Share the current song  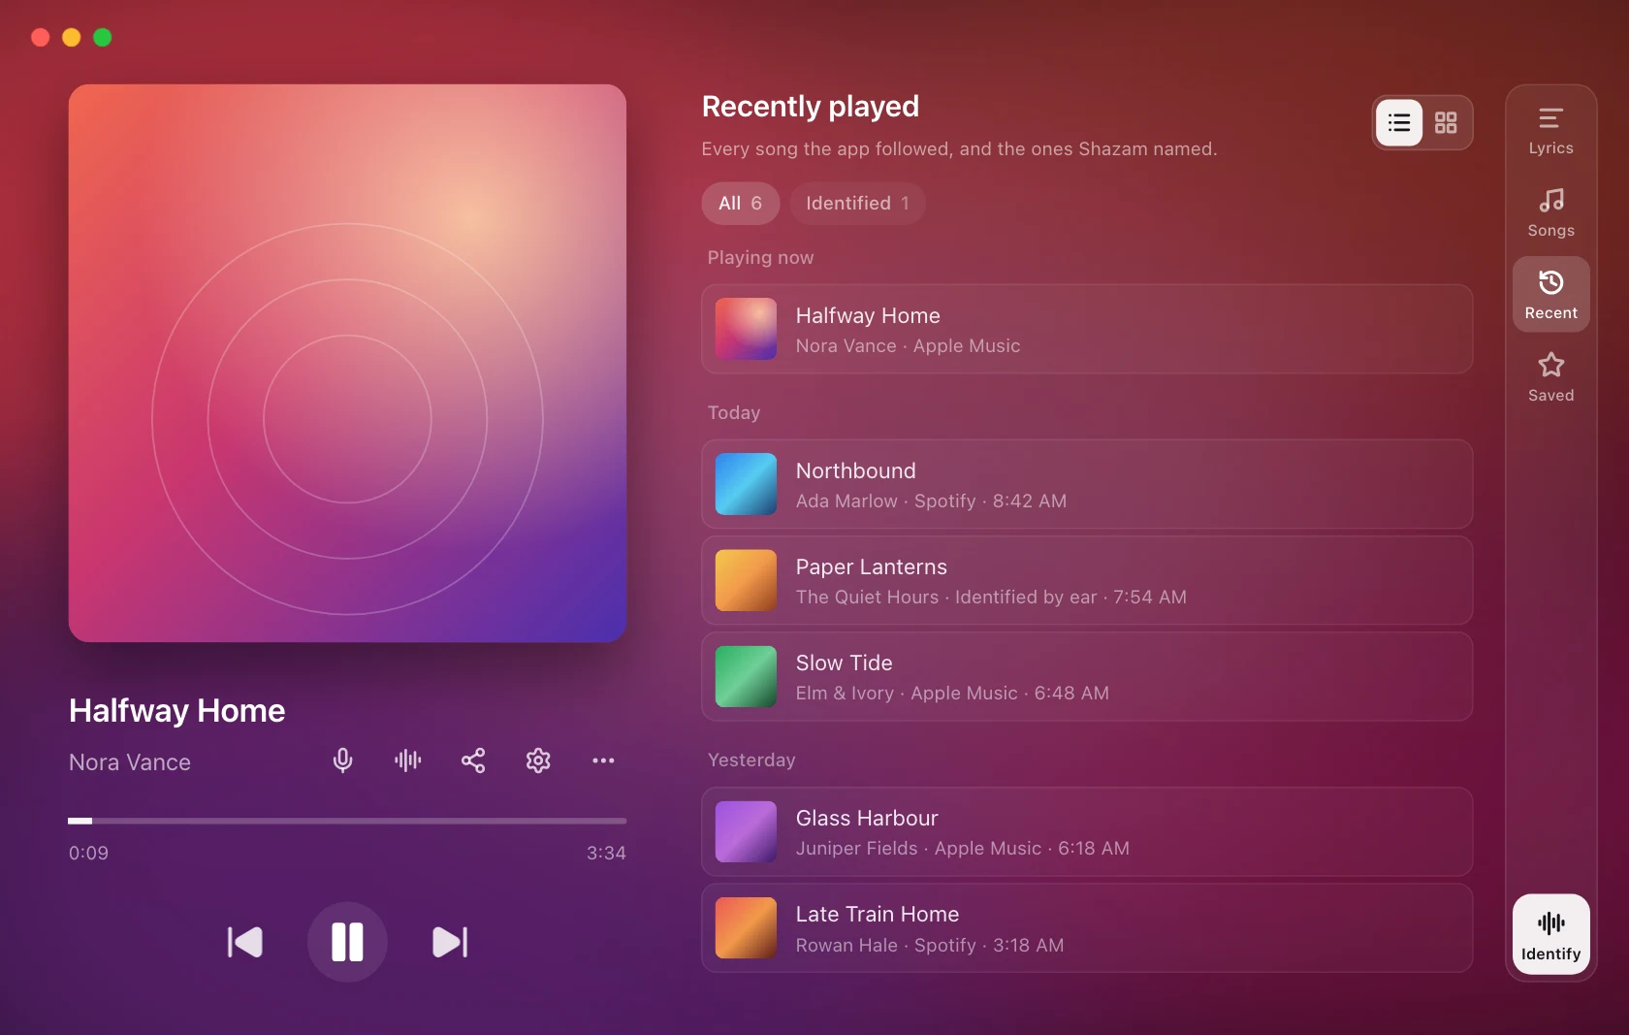click(x=473, y=760)
